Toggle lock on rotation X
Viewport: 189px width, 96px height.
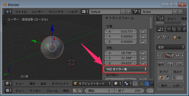click(x=143, y=53)
